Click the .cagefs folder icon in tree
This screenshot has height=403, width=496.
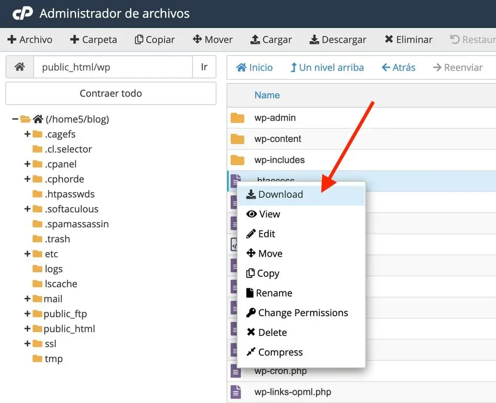(37, 134)
